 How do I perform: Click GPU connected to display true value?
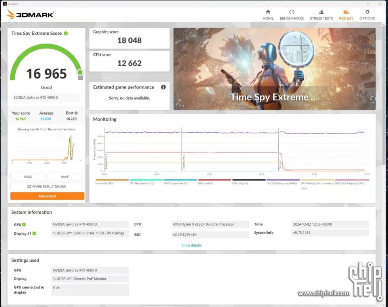pos(90,290)
